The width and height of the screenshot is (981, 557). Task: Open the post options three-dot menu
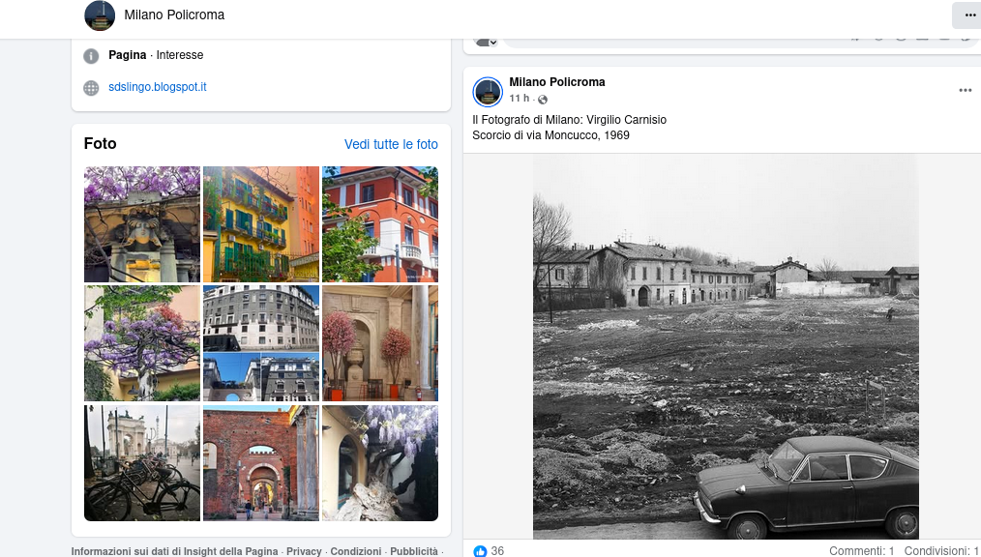point(965,90)
